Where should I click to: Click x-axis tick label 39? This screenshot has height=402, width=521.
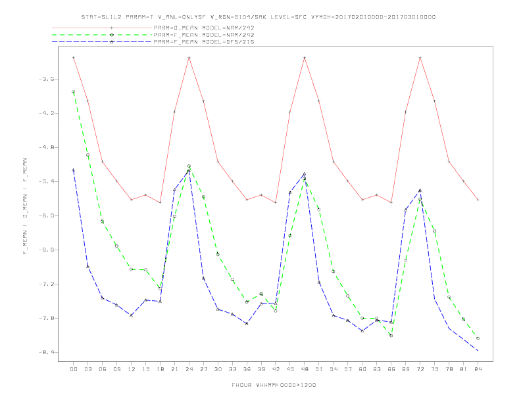pos(261,369)
